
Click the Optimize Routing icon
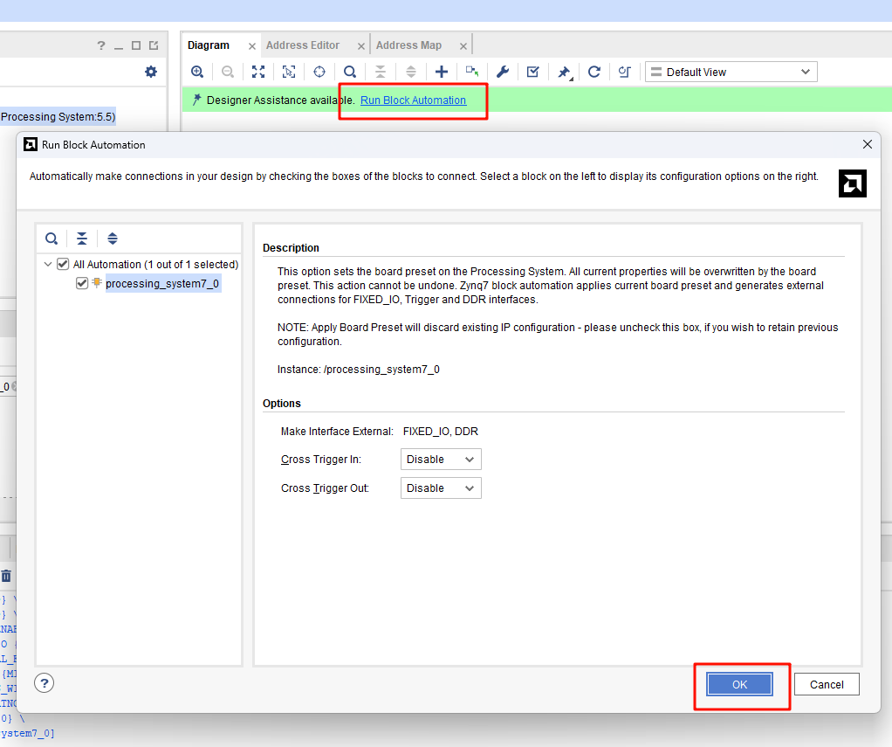point(625,72)
